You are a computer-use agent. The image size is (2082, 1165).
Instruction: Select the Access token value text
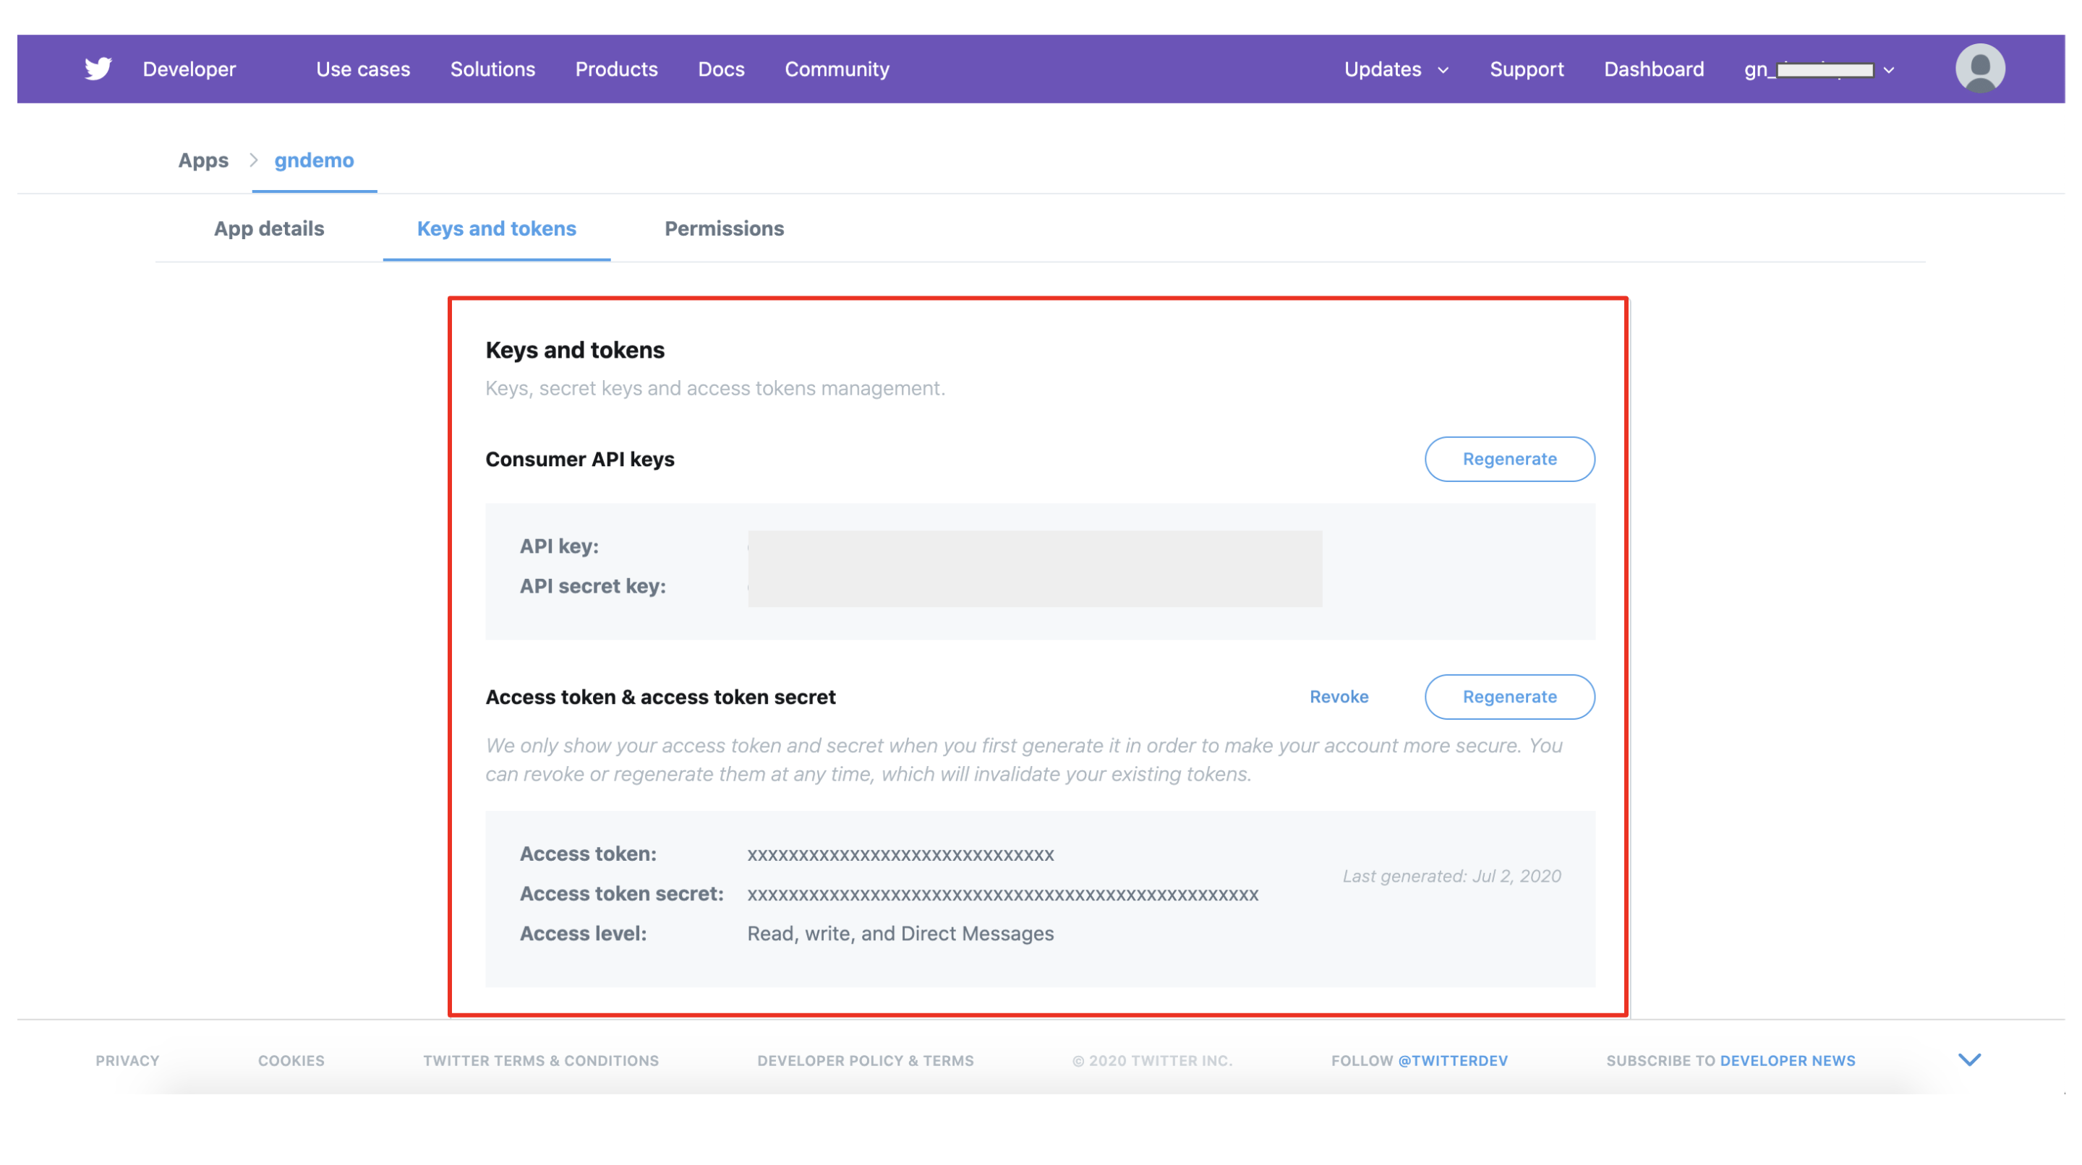[x=900, y=855]
